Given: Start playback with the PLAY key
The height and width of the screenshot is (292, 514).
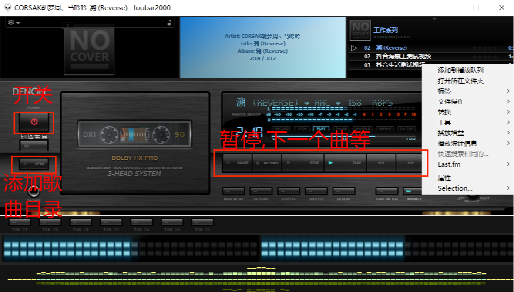Looking at the screenshot, I should click(x=345, y=163).
